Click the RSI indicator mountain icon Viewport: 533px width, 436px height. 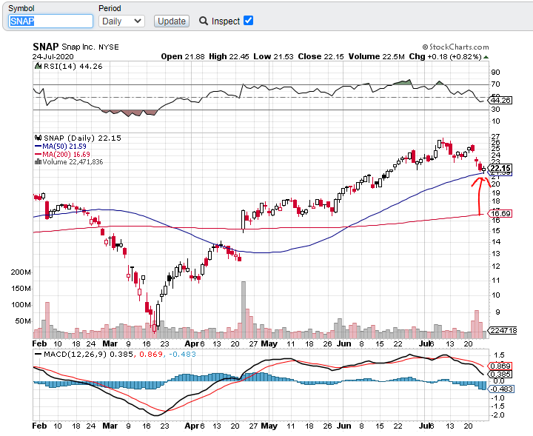[38, 66]
